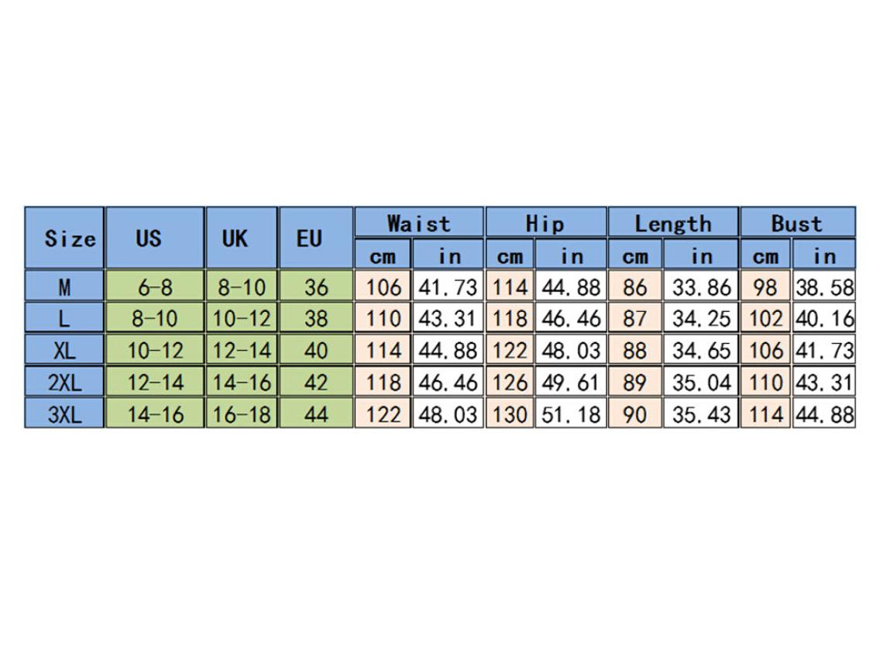Select EU size 40 cell
The width and height of the screenshot is (883, 662).
315,350
